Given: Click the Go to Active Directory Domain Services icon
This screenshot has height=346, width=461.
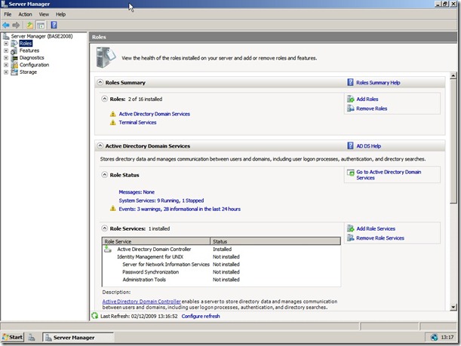Looking at the screenshot, I should click(350, 173).
